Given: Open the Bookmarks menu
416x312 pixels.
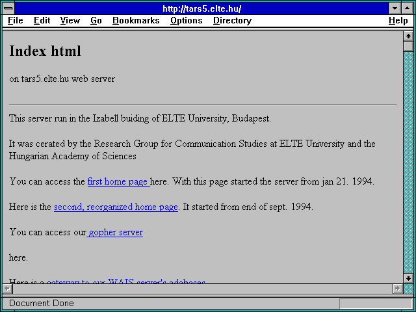Looking at the screenshot, I should (x=136, y=21).
